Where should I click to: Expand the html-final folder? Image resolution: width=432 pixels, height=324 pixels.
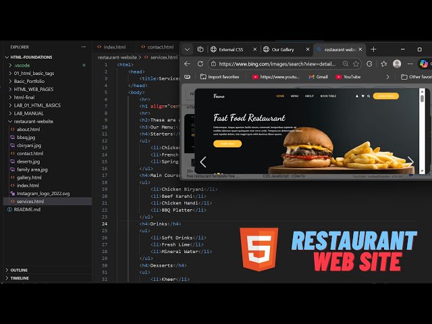coord(24,97)
